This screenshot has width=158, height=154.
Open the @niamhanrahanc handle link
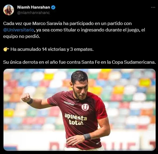pyautogui.click(x=33, y=13)
